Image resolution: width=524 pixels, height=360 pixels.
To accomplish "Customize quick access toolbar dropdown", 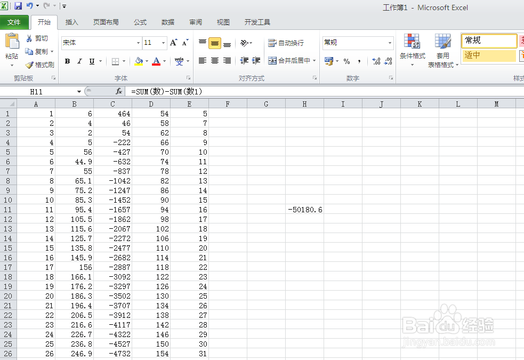I will pos(64,6).
